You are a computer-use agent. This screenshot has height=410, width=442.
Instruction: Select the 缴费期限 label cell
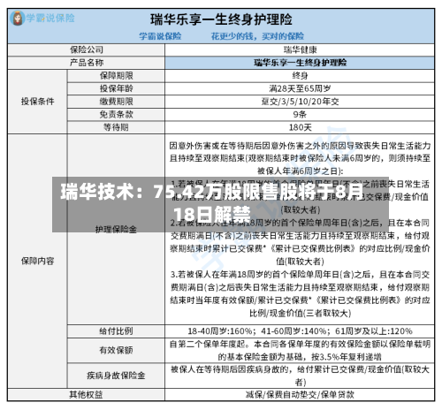click(x=116, y=102)
